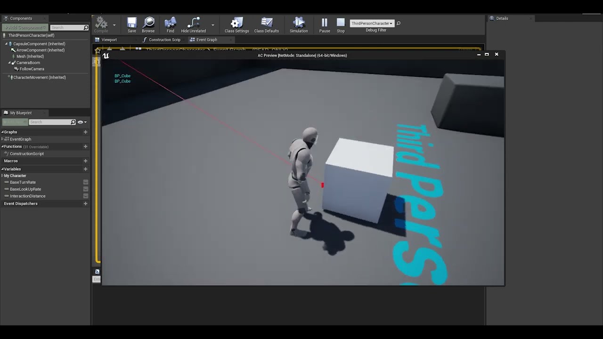
Task: Stop the play session
Action: 341,24
